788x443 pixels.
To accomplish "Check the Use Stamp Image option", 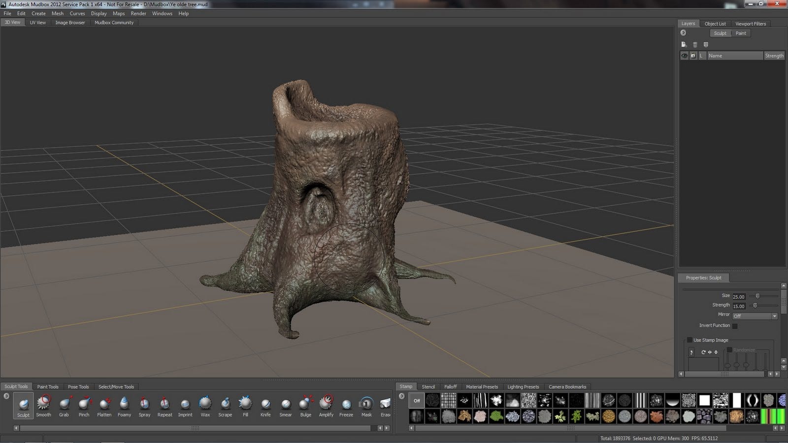I will 689,340.
